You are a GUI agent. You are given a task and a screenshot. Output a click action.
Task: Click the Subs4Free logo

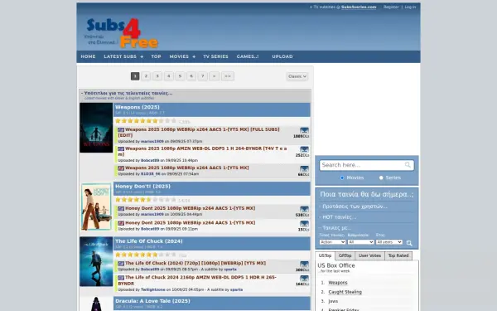click(122, 32)
